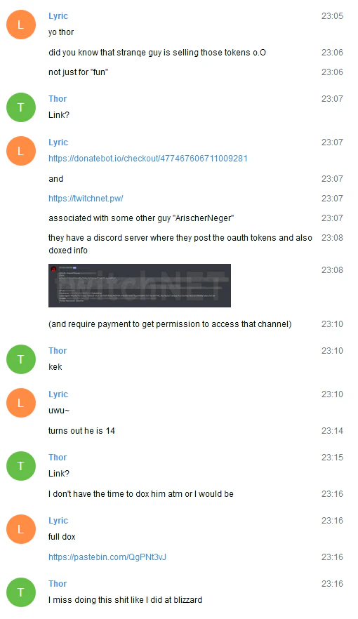Click Lyric's orange avatar at 23:05
Viewport: 358px width, 619px height.
pyautogui.click(x=21, y=25)
